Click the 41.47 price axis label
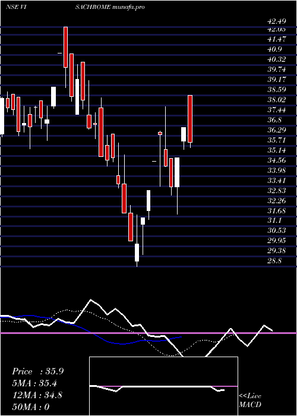 click(277, 39)
